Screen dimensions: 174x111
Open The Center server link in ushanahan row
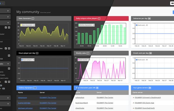click(105, 97)
